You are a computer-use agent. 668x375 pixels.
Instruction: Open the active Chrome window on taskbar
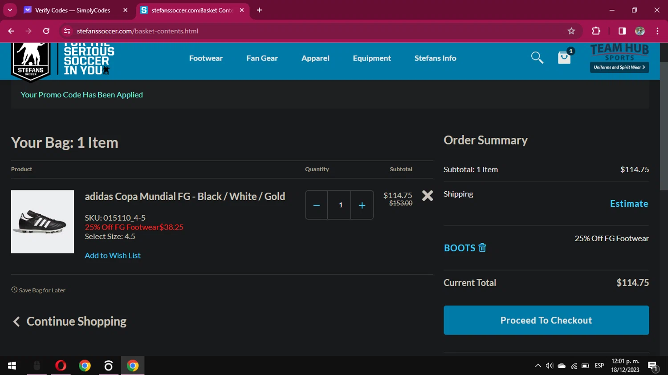click(133, 366)
